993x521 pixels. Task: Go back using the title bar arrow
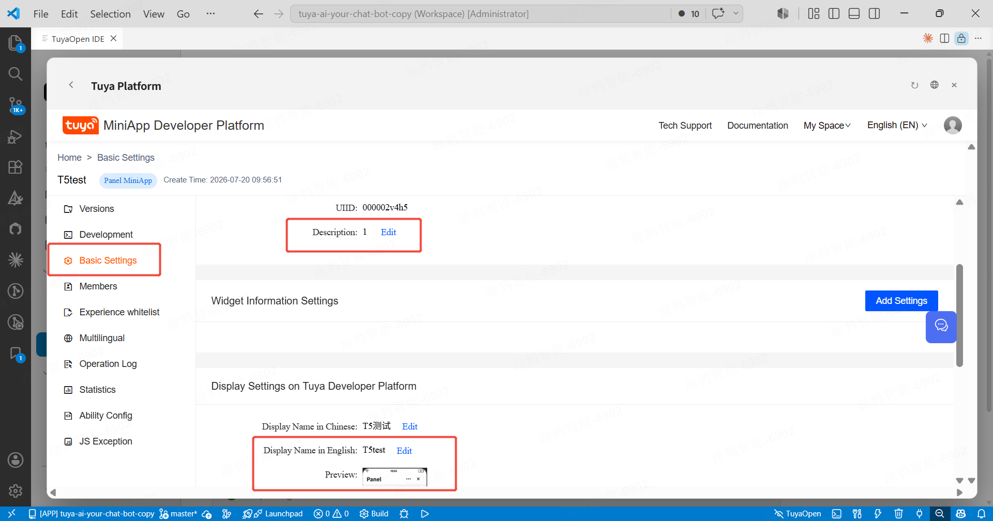(x=259, y=14)
